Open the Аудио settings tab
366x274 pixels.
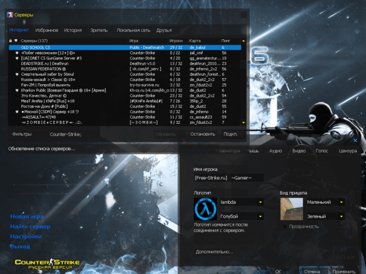275,151
